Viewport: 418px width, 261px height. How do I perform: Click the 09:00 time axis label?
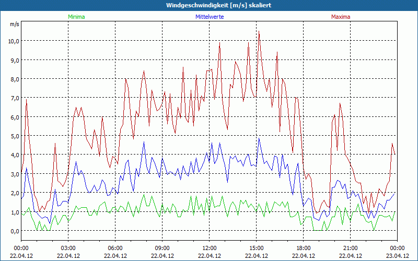[x=162, y=248]
